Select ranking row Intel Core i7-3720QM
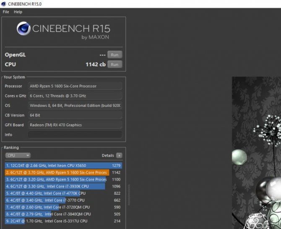Screen dimensions: 281x229 [x=63, y=207]
